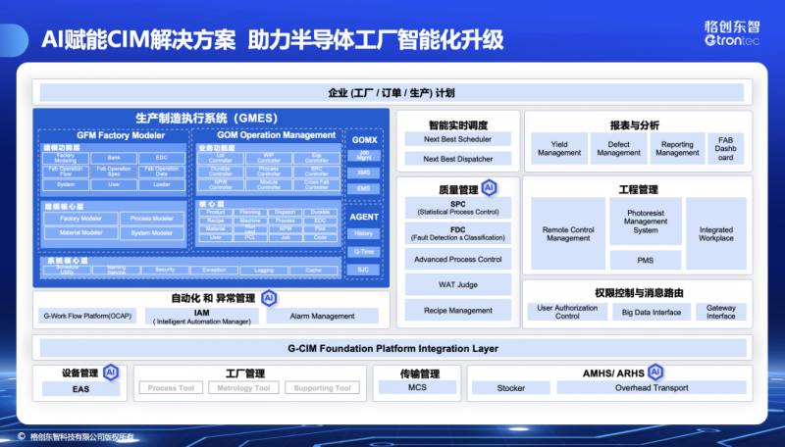
Task: Click the Cache box
Action: coord(313,270)
